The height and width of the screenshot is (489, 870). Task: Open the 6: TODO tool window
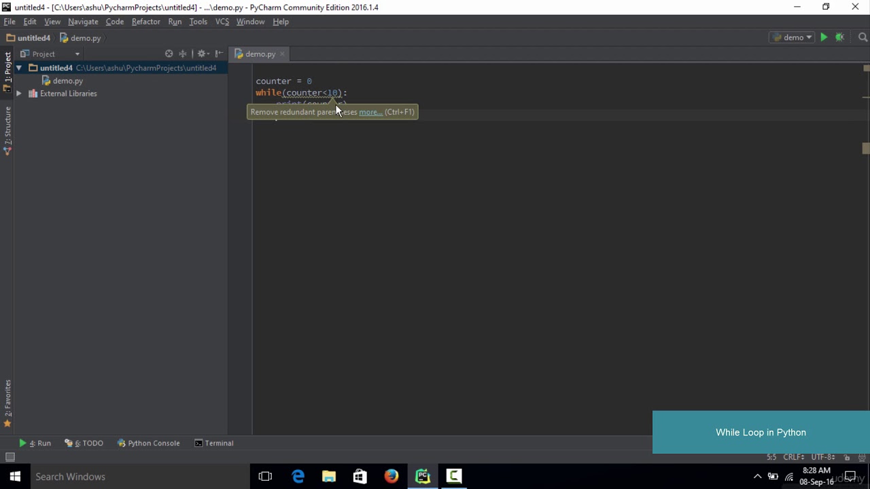click(84, 443)
